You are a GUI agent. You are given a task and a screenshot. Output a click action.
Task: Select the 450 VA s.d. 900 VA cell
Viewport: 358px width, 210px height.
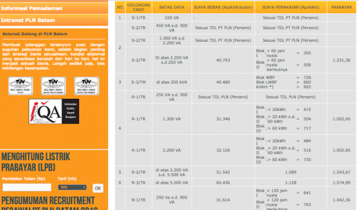click(172, 28)
